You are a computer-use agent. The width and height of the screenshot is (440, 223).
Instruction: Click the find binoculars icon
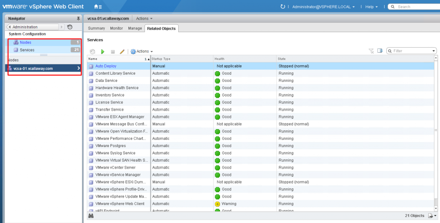pyautogui.click(x=91, y=216)
